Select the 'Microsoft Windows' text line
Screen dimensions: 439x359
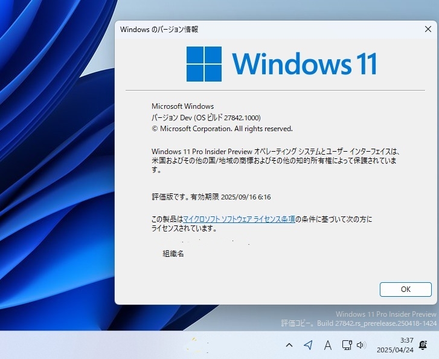click(x=182, y=106)
